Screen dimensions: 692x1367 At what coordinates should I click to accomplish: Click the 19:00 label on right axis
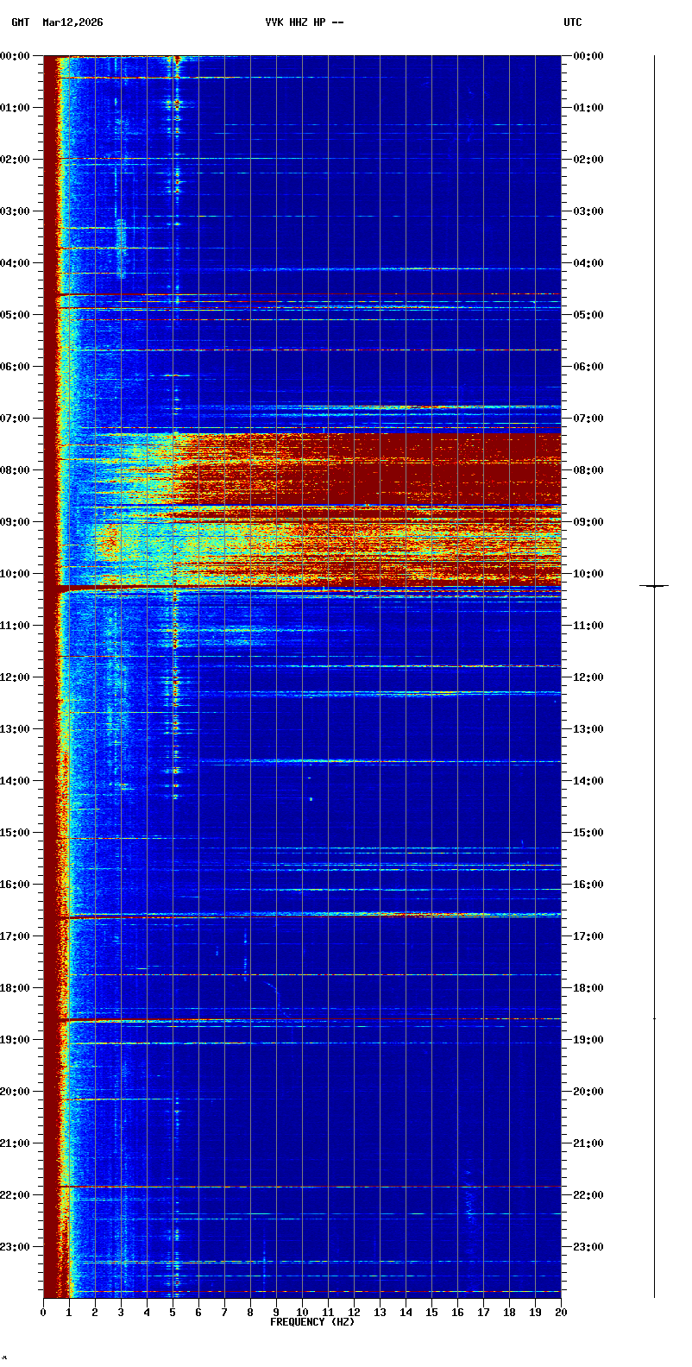[x=588, y=1040]
